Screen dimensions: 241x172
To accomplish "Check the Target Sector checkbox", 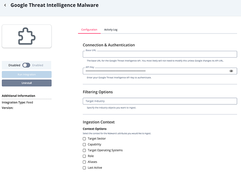I will pos(84,139).
